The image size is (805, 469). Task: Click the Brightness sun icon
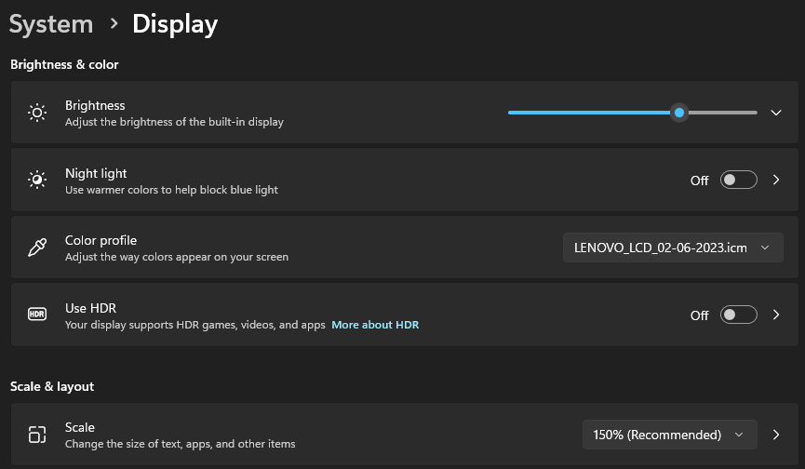coord(37,113)
